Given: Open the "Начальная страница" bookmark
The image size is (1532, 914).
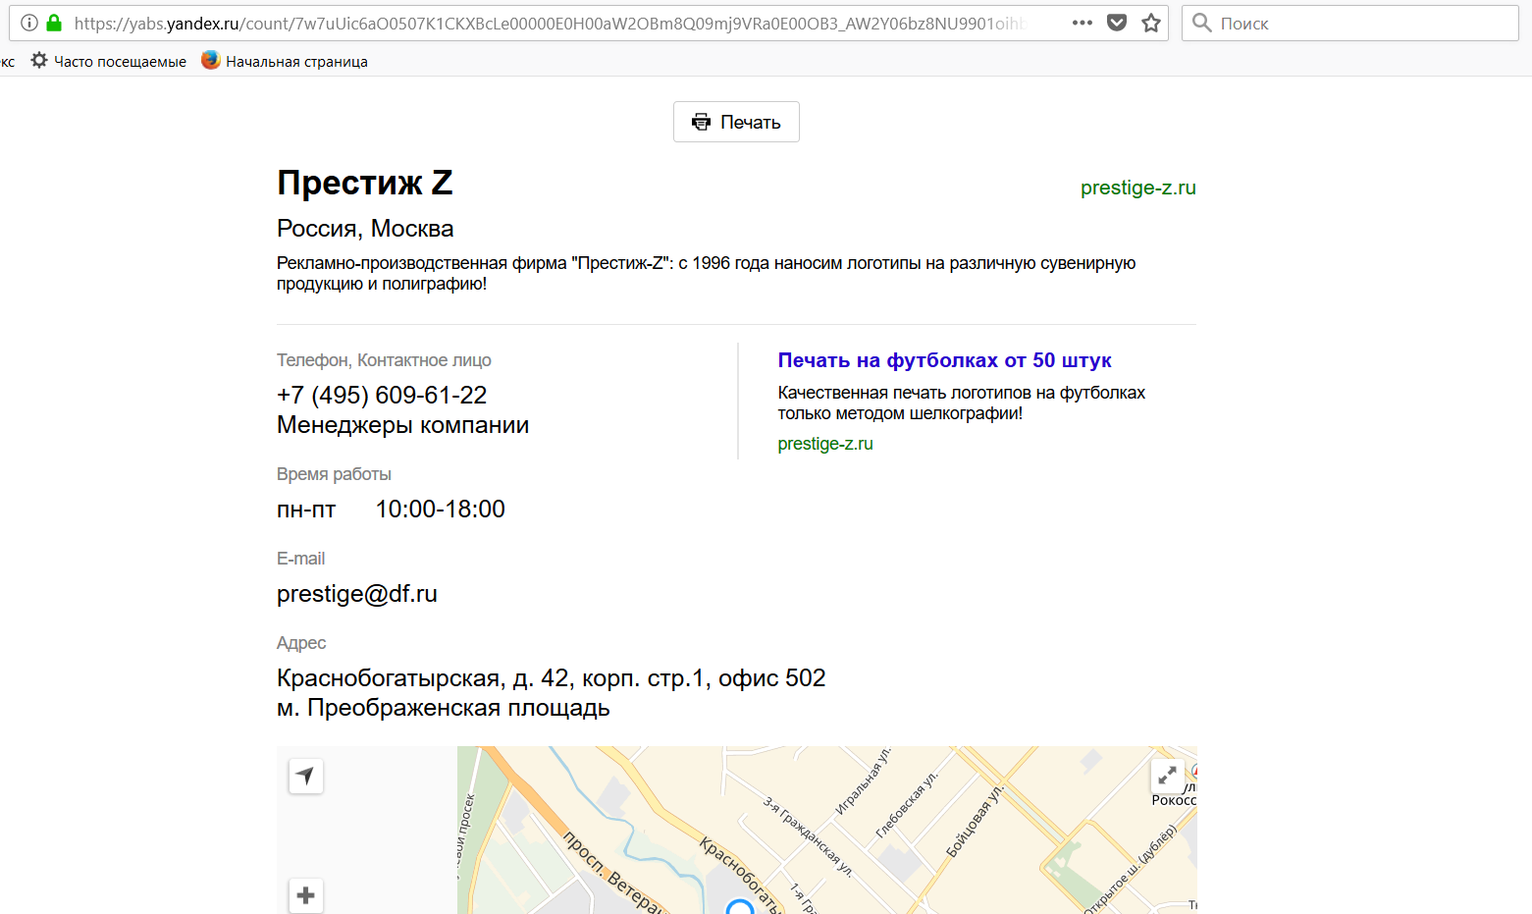Looking at the screenshot, I should click(x=285, y=61).
